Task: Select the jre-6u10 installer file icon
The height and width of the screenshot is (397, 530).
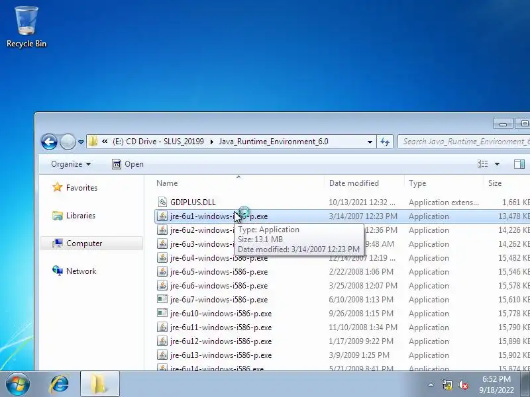Action: pos(162,313)
